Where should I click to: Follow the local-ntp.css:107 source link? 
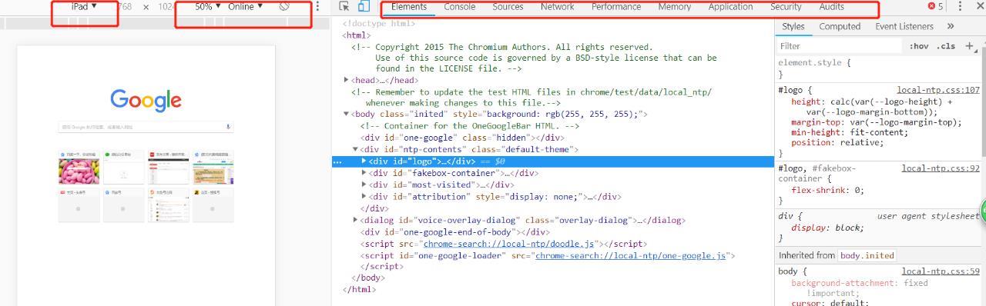(938, 90)
